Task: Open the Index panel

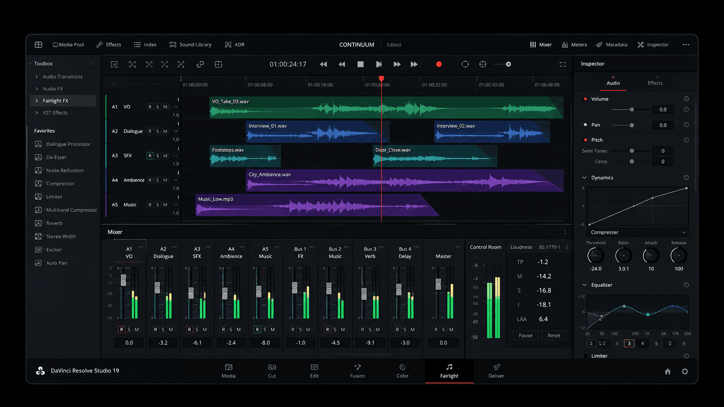Action: pyautogui.click(x=145, y=45)
